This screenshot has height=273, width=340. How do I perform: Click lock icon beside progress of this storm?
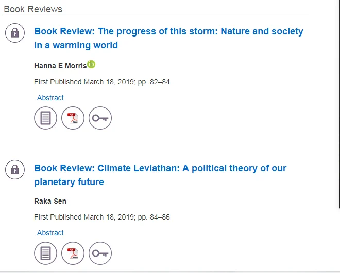[x=15, y=33]
